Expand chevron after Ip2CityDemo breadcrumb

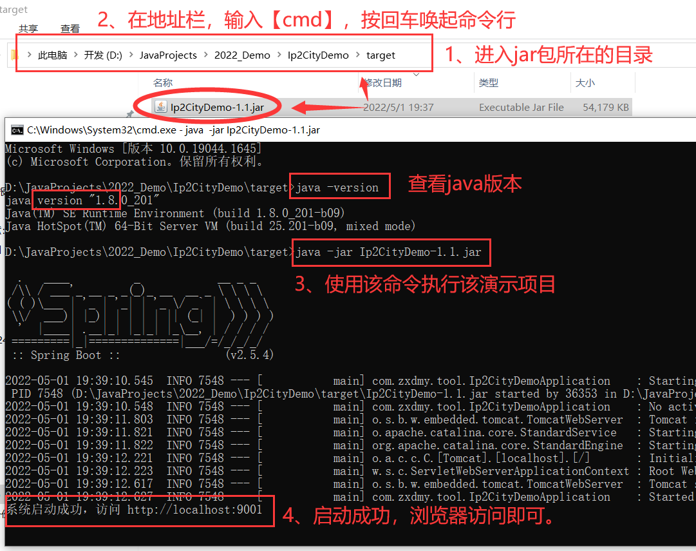coord(358,55)
